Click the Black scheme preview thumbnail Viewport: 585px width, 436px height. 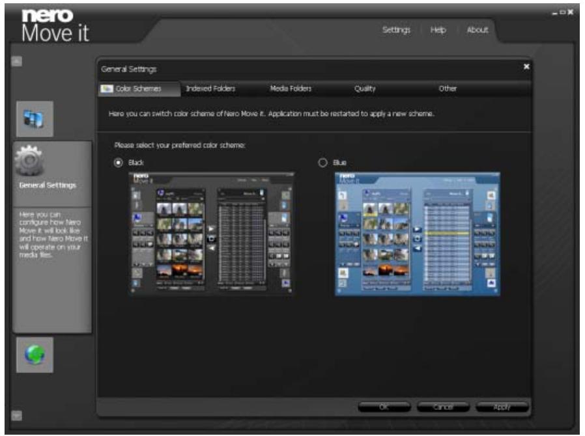click(x=211, y=234)
